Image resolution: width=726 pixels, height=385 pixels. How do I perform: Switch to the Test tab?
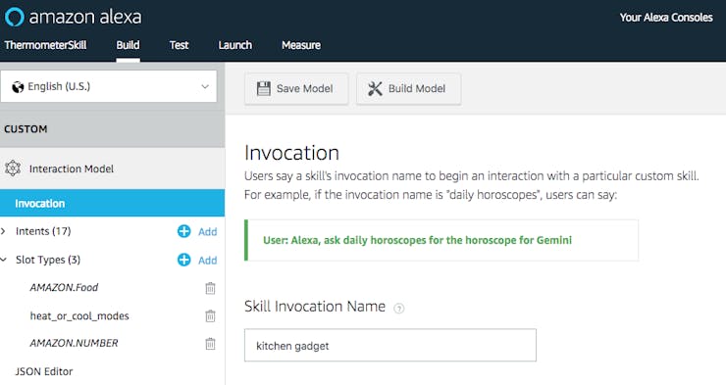click(179, 45)
